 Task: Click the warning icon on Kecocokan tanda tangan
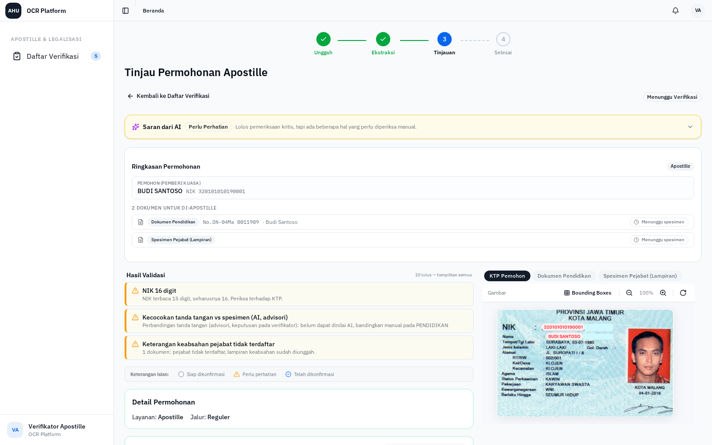tap(135, 317)
